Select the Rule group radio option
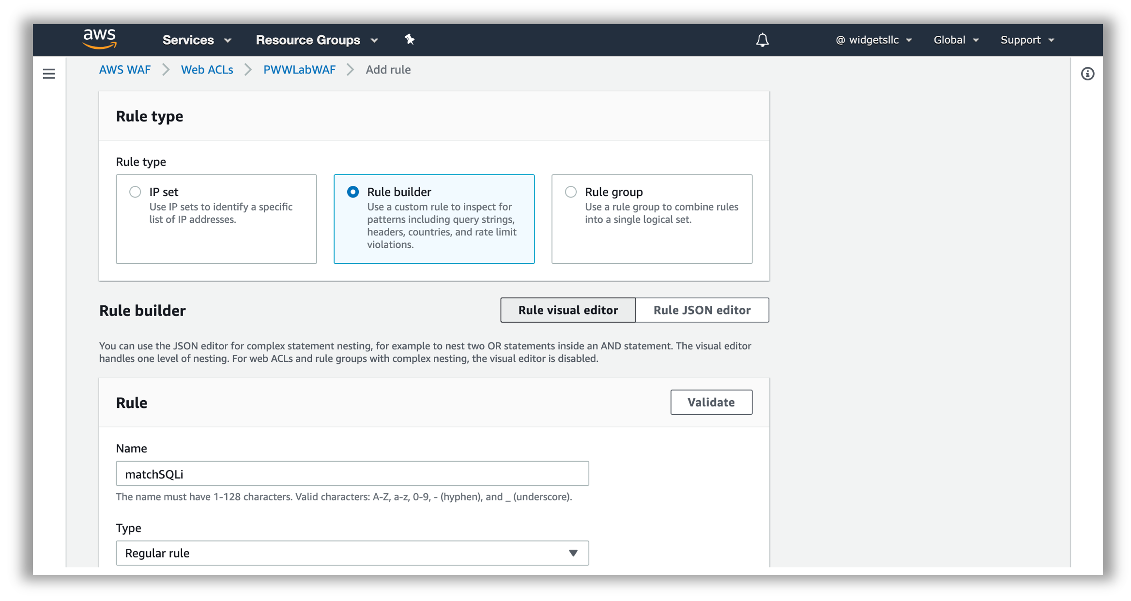The height and width of the screenshot is (601, 1131). pos(571,192)
